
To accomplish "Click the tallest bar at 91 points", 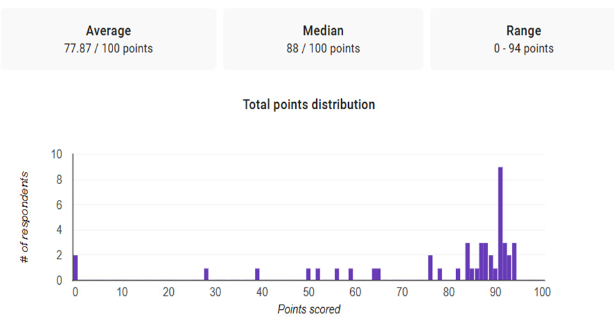I will tap(500, 224).
